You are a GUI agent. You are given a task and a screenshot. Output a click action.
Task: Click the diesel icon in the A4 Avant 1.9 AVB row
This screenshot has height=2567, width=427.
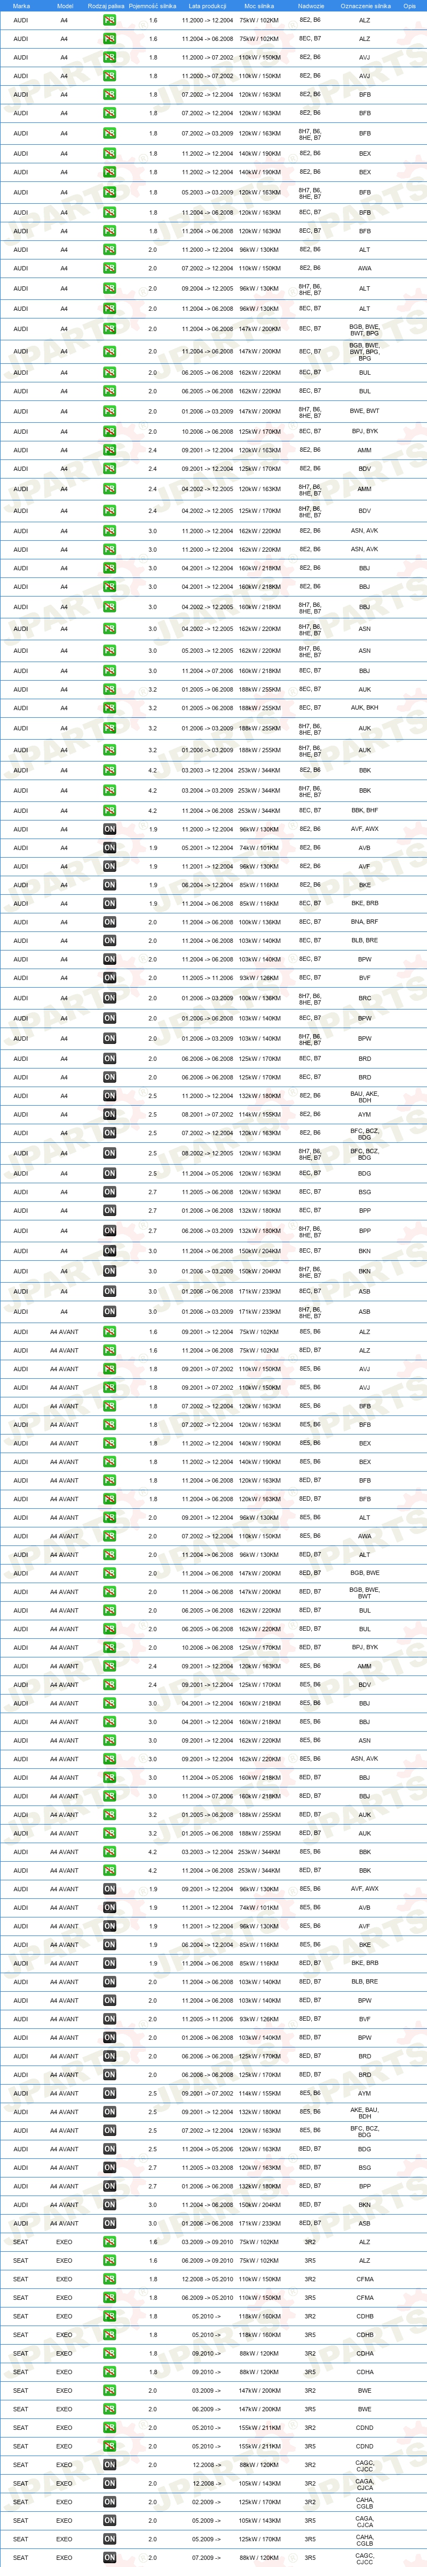click(x=110, y=1907)
